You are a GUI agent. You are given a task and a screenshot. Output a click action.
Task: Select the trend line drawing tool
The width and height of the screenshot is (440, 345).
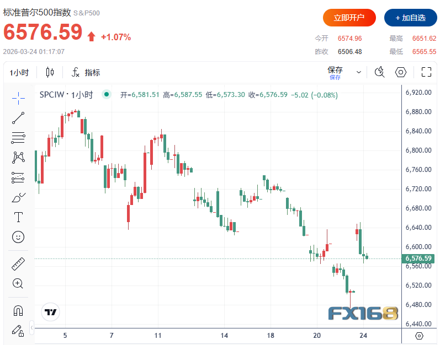(18, 117)
